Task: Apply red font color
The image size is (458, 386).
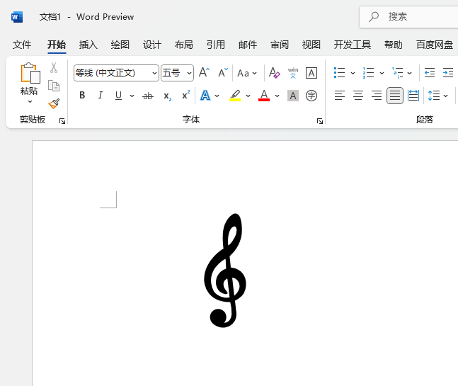Action: point(264,96)
